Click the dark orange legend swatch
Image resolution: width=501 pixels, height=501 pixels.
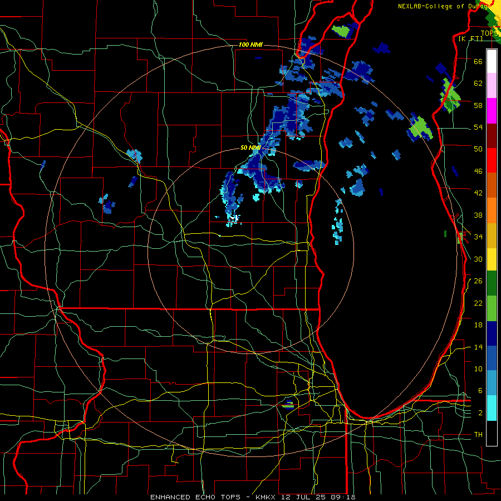pos(492,185)
